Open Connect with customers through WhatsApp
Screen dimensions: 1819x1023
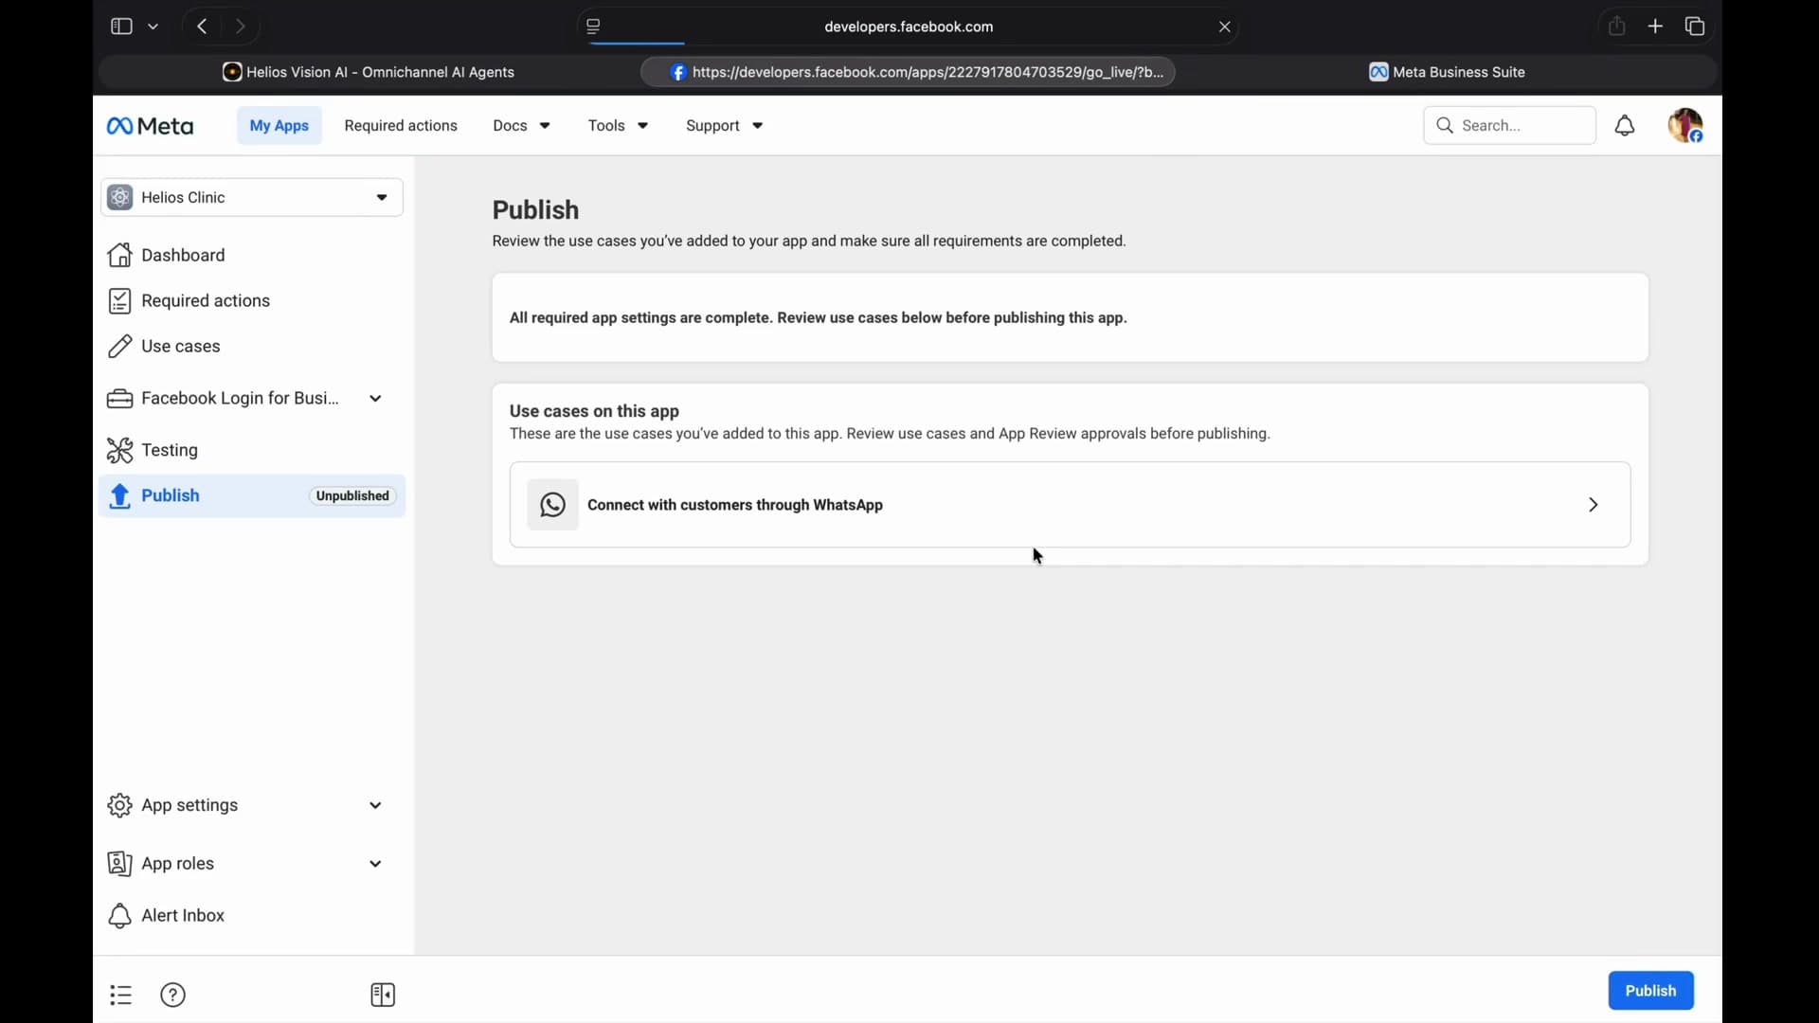coord(1071,505)
